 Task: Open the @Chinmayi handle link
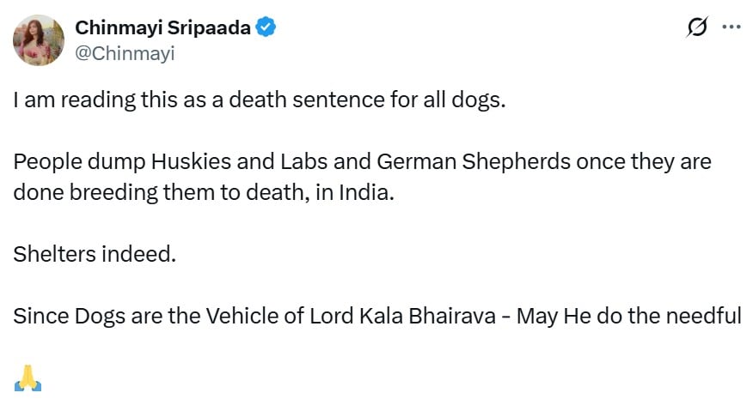(x=125, y=53)
